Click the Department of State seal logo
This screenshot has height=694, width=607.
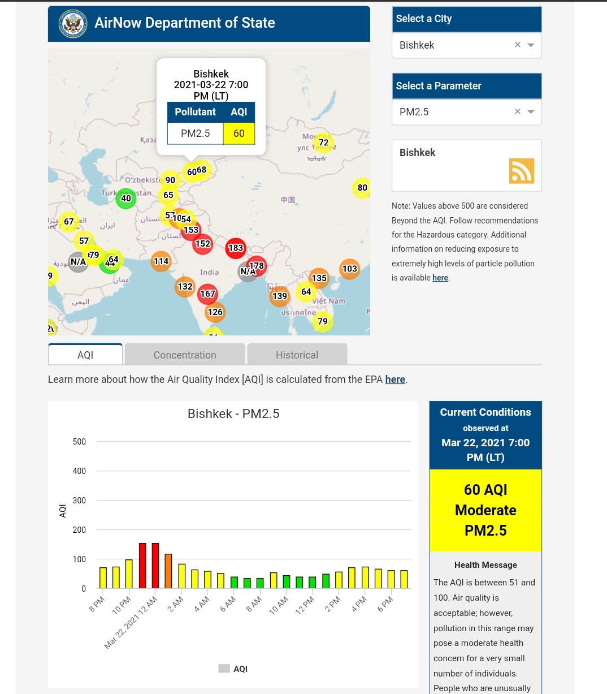(73, 24)
